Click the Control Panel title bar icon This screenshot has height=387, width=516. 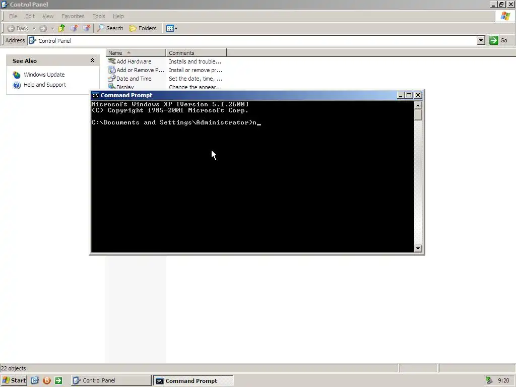coord(5,4)
